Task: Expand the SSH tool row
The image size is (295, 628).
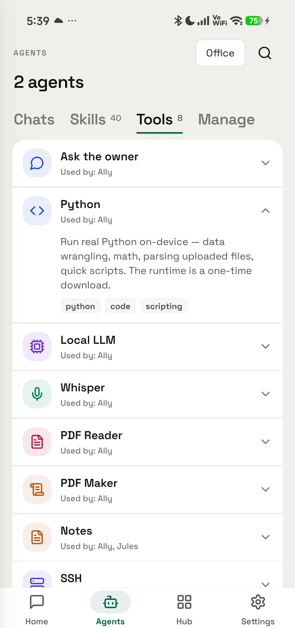Action: point(265,584)
